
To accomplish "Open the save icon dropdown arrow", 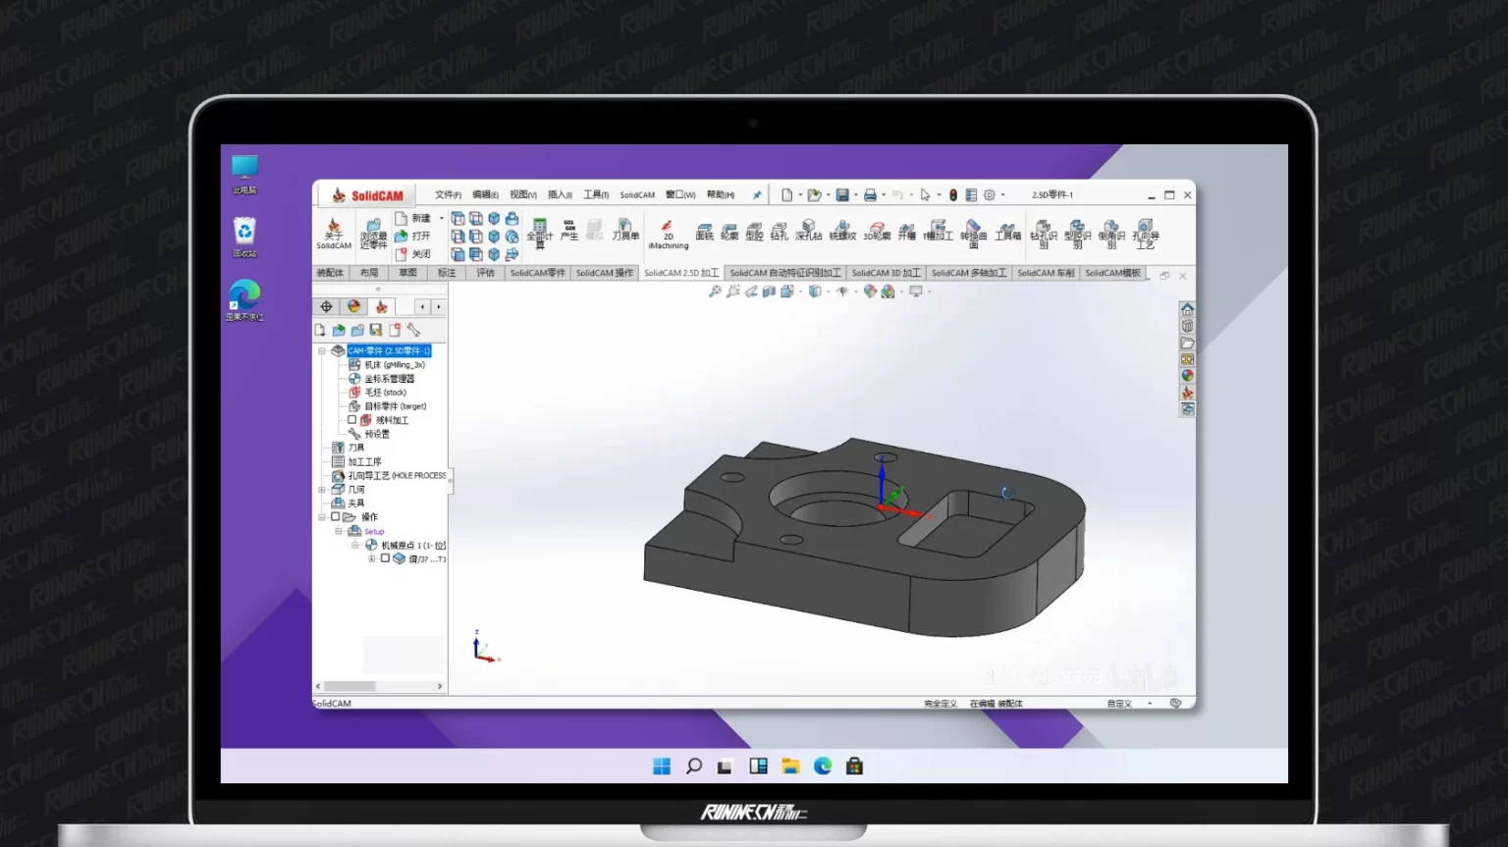I will [855, 194].
